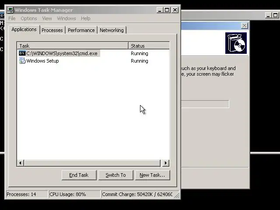Viewport: 280px width, 210px height.
Task: Click the New Task... button
Action: tap(153, 175)
